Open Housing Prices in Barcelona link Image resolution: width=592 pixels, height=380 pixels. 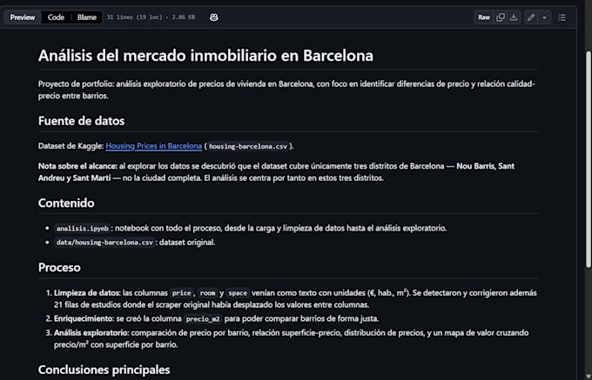(154, 146)
